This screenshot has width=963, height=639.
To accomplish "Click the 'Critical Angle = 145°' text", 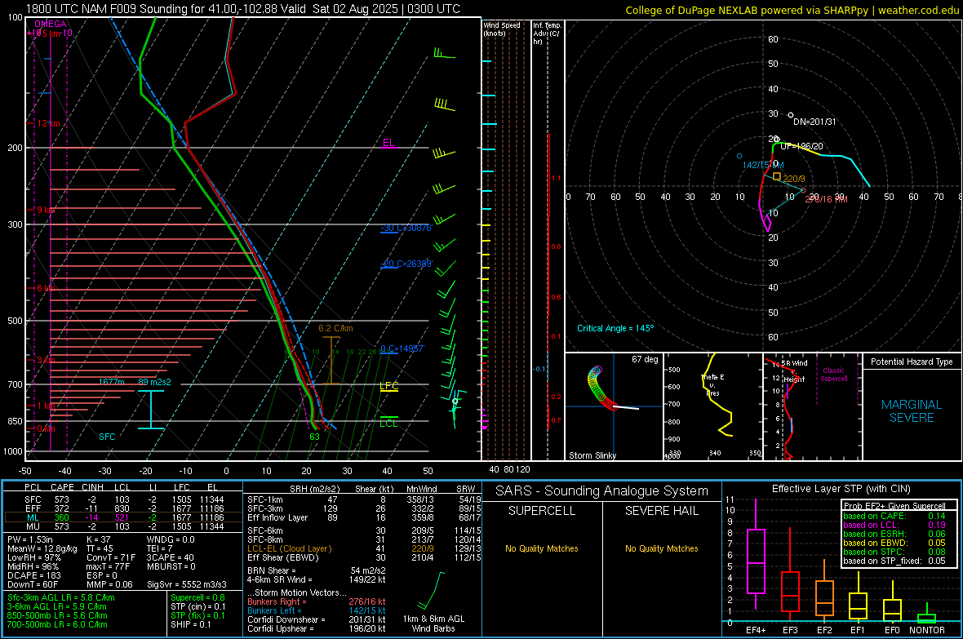I will coord(615,328).
